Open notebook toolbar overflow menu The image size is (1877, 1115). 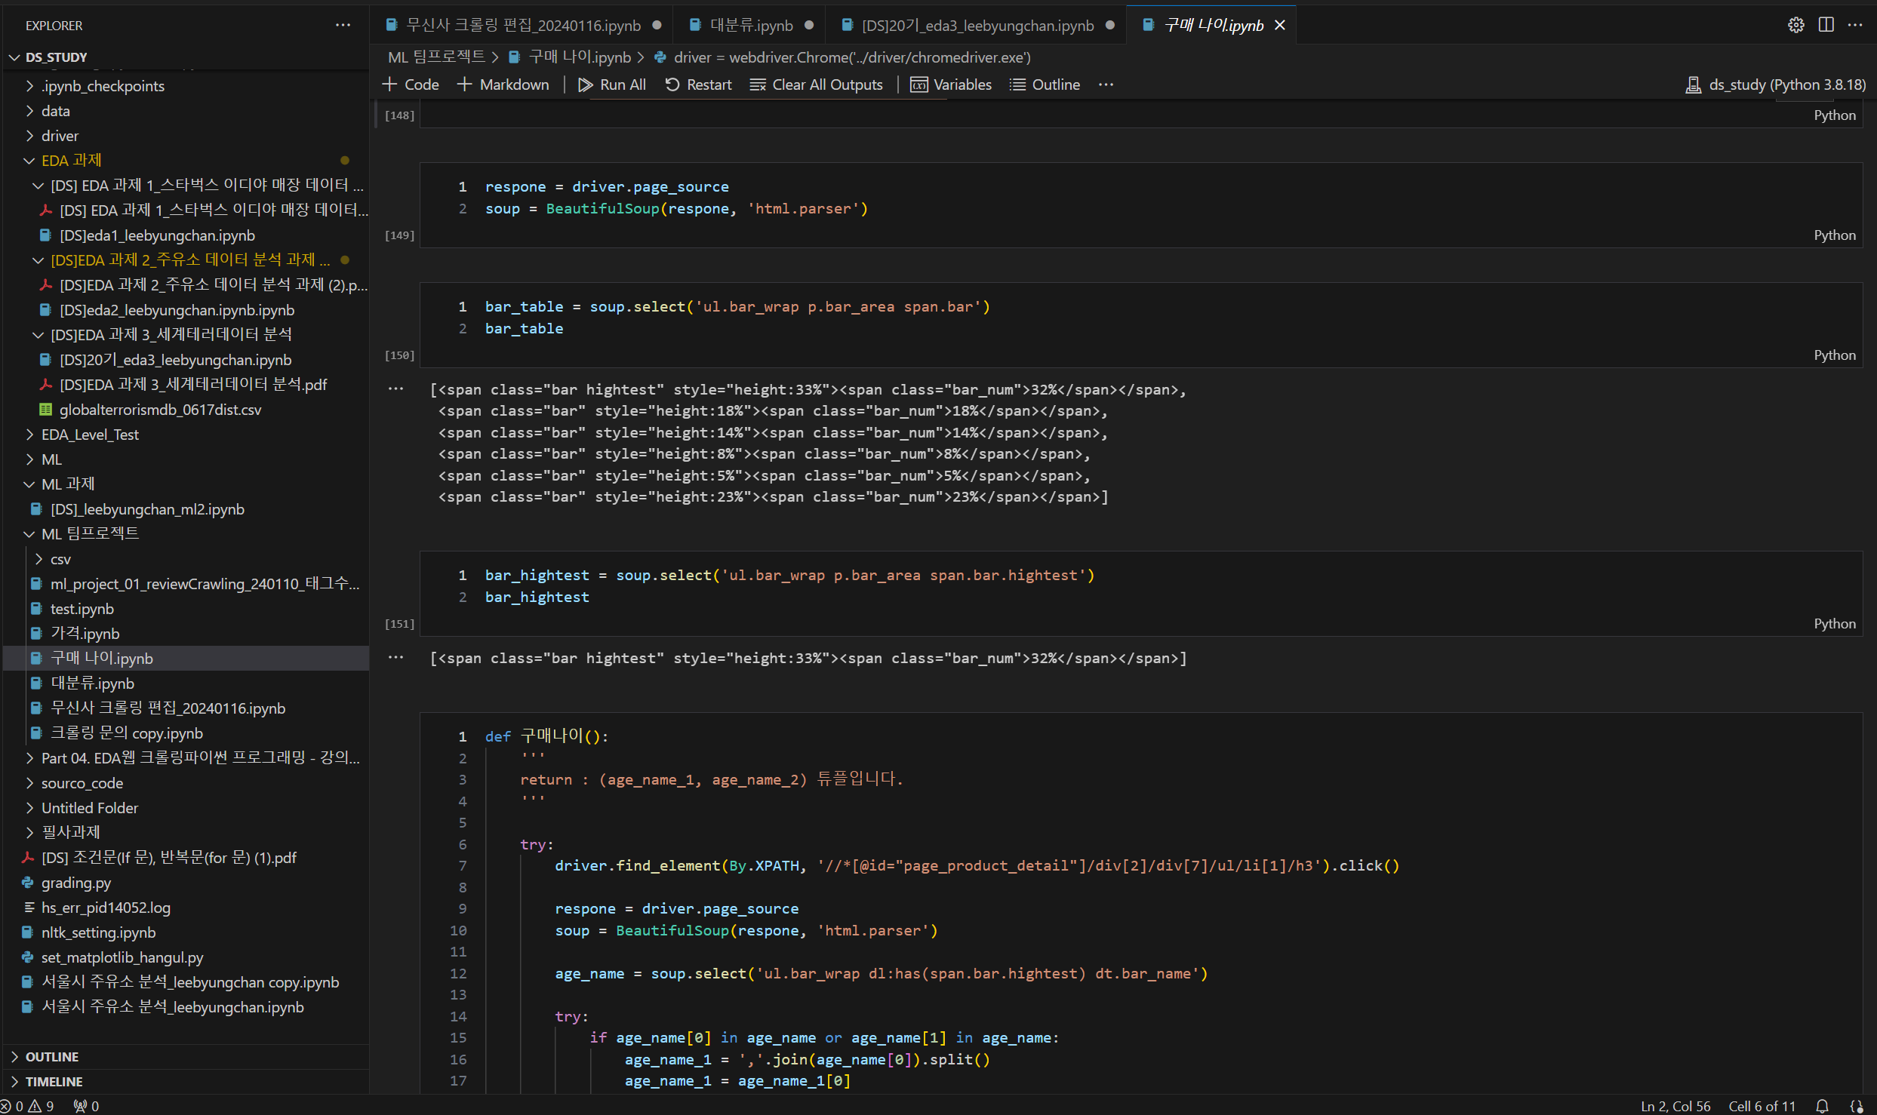(1106, 84)
